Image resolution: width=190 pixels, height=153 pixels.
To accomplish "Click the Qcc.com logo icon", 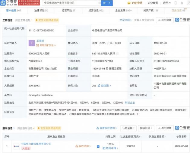I will (3, 3).
